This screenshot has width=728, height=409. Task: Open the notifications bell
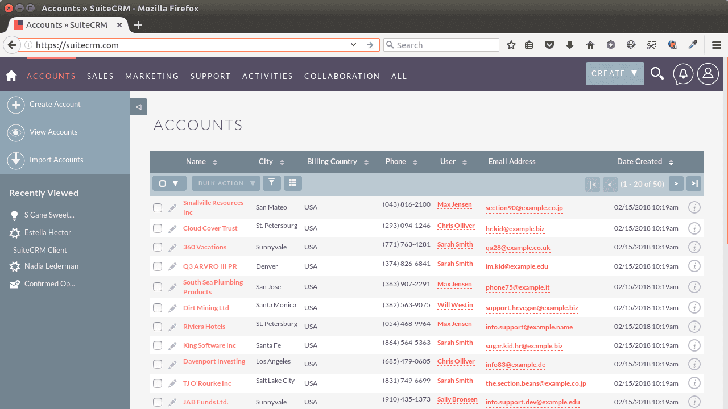point(682,74)
